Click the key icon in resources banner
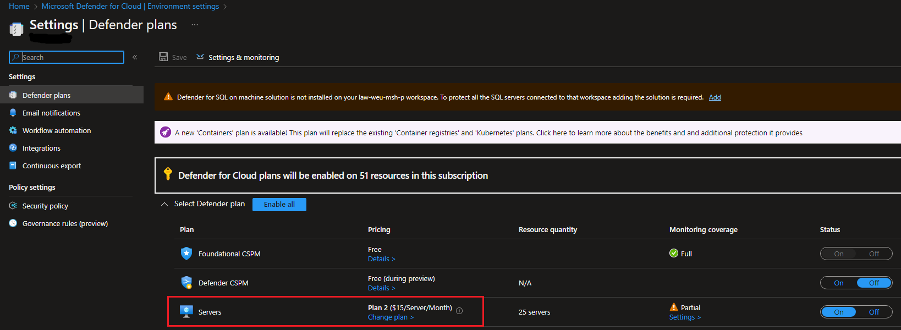This screenshot has height=330, width=901. coord(168,174)
